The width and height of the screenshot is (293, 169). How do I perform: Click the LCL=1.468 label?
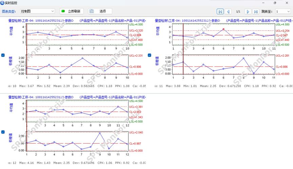pos(136,40)
